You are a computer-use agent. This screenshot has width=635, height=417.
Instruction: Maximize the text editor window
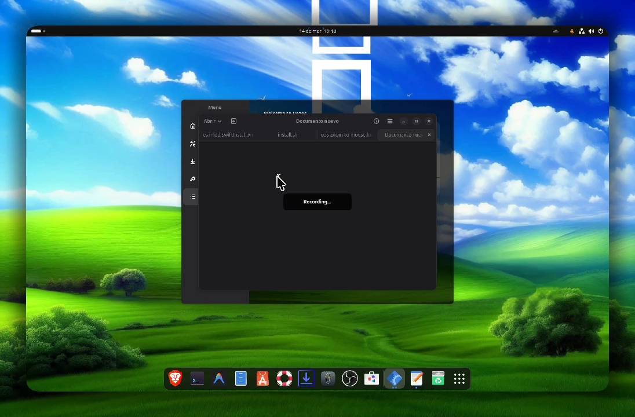coord(416,121)
